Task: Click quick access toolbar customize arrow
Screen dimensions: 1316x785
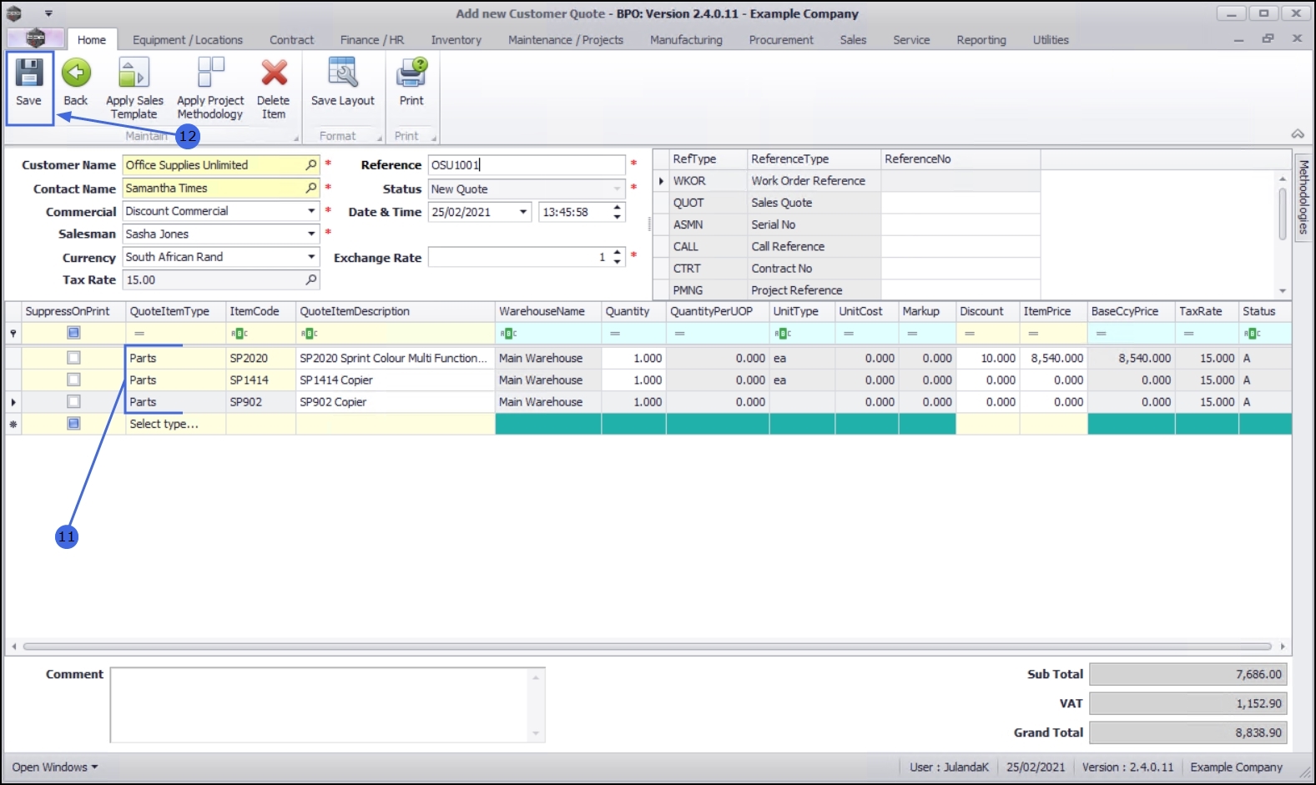Action: [48, 13]
